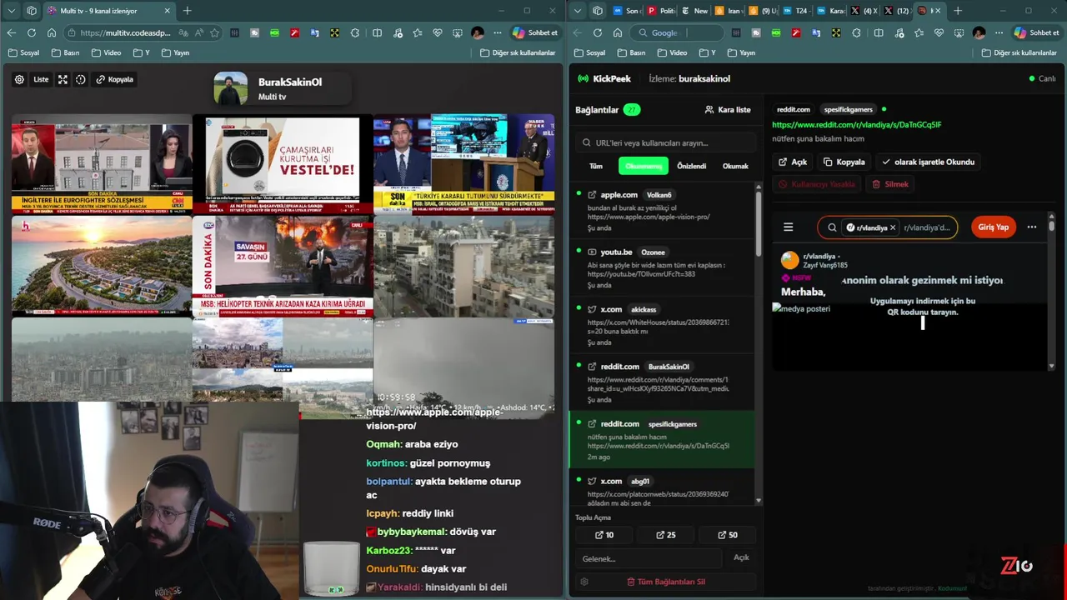This screenshot has width=1067, height=600.
Task: Click Silmek delete button
Action: tap(890, 184)
